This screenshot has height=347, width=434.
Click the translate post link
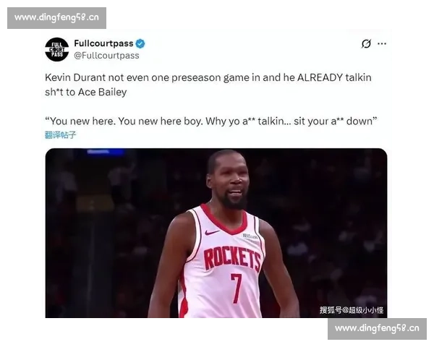[60, 135]
